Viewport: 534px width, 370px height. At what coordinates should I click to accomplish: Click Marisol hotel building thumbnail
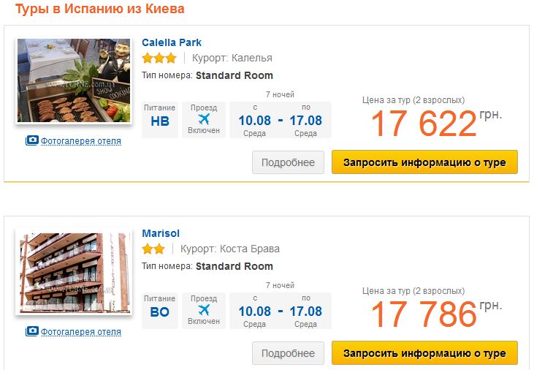click(73, 273)
